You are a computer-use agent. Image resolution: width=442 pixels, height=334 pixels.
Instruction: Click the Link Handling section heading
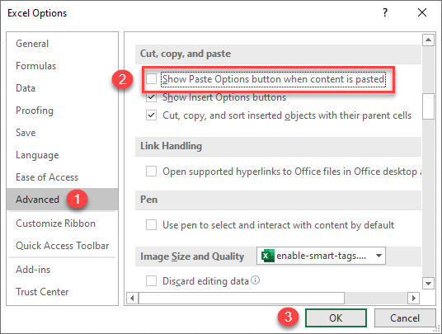click(x=171, y=146)
